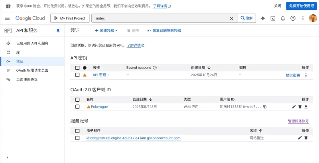319x163 pixels.
Task: Go to 已启用的 API 和服务
Action: 32,43
